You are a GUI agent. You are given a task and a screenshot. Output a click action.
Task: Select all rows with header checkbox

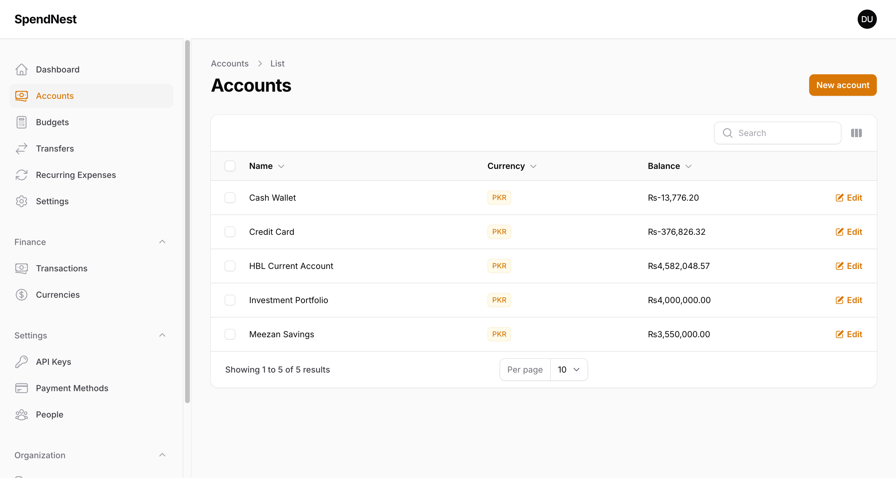pos(230,166)
